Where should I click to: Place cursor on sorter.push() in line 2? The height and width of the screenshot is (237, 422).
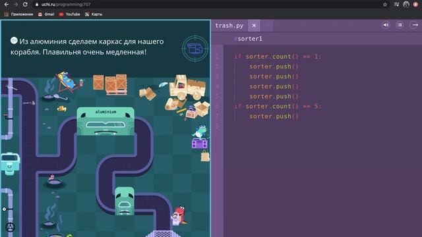coord(274,66)
